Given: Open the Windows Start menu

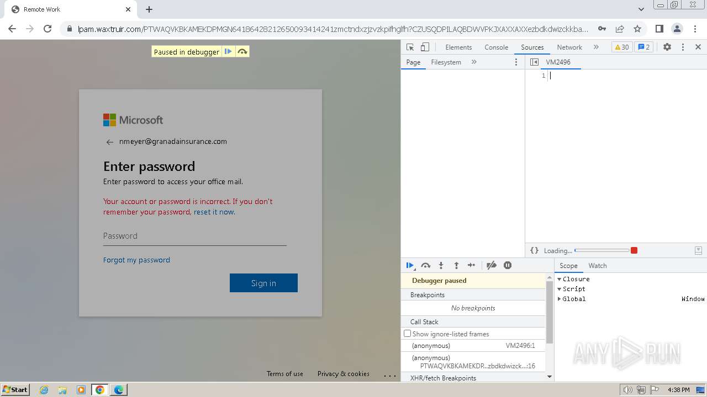Looking at the screenshot, I should 15,389.
